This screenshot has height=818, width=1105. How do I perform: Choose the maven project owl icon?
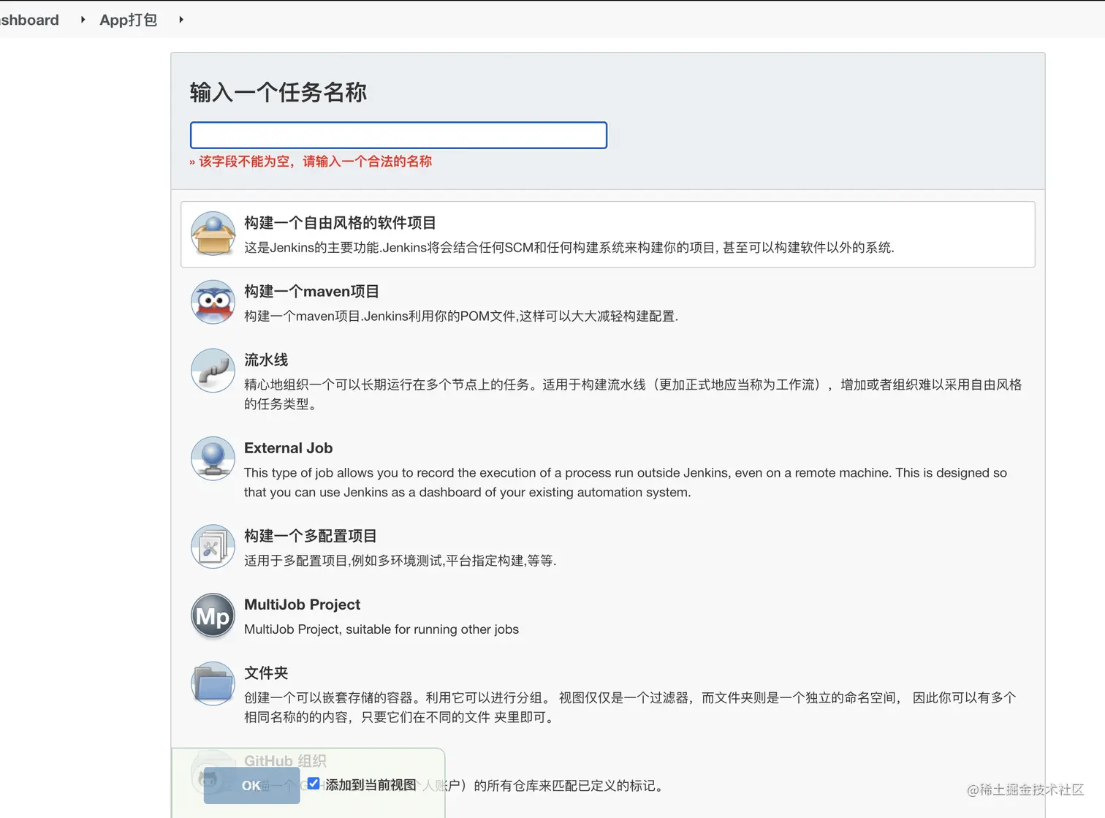213,302
